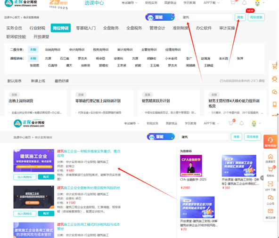Viewport: 279px width, 238px height.
Task: Click 正保会计网校 logo on search results page
Action: (29, 123)
